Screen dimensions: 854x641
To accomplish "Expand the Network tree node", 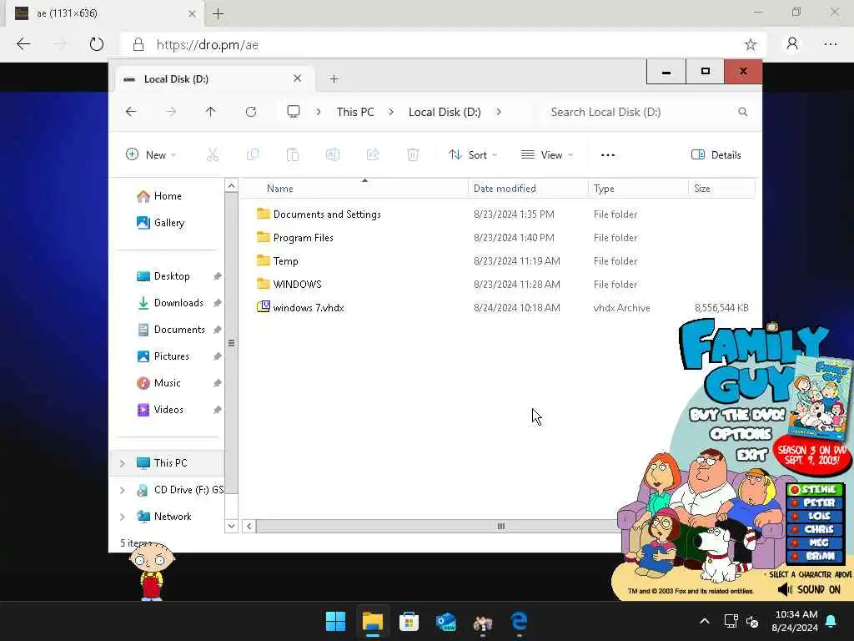I will (122, 517).
